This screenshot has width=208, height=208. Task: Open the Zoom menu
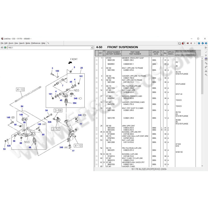click(11, 43)
